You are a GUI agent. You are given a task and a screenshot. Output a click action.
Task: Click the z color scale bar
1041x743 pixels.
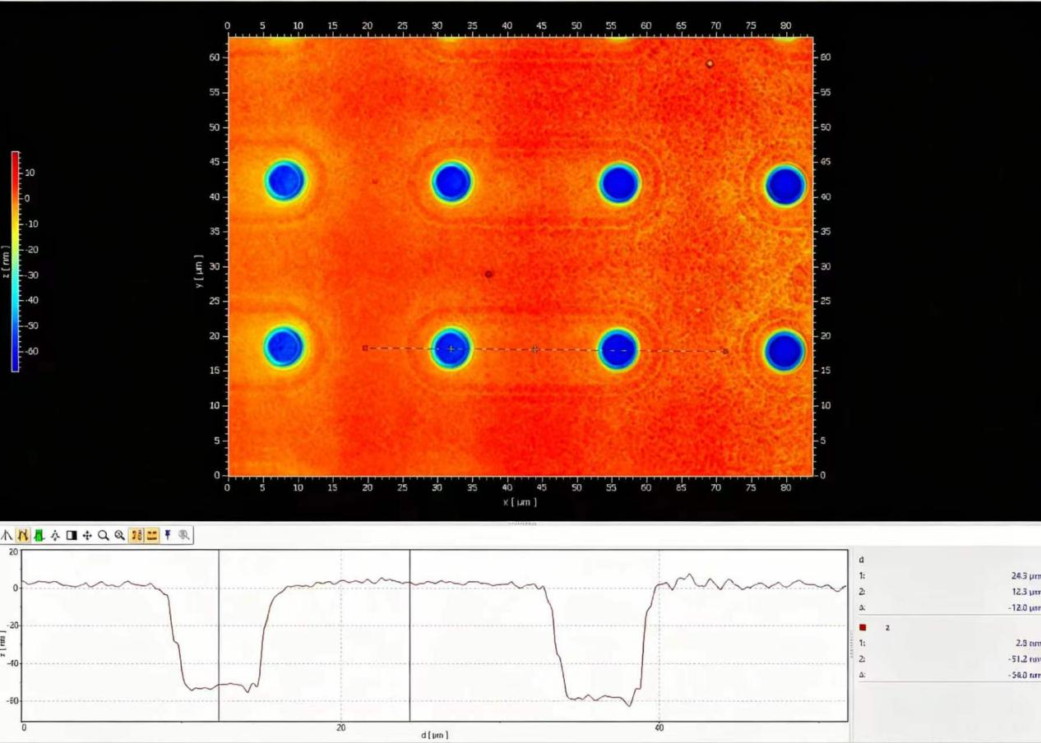15,261
